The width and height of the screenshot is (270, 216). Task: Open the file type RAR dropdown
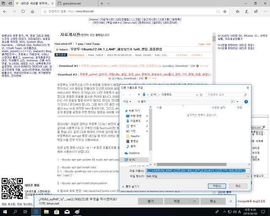pyautogui.click(x=198, y=176)
